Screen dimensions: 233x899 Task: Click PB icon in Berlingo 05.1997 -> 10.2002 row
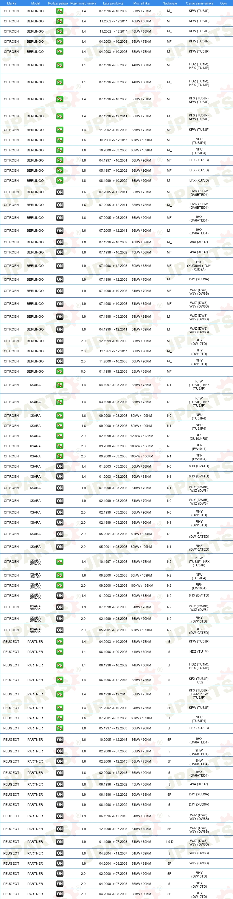[x=60, y=170]
